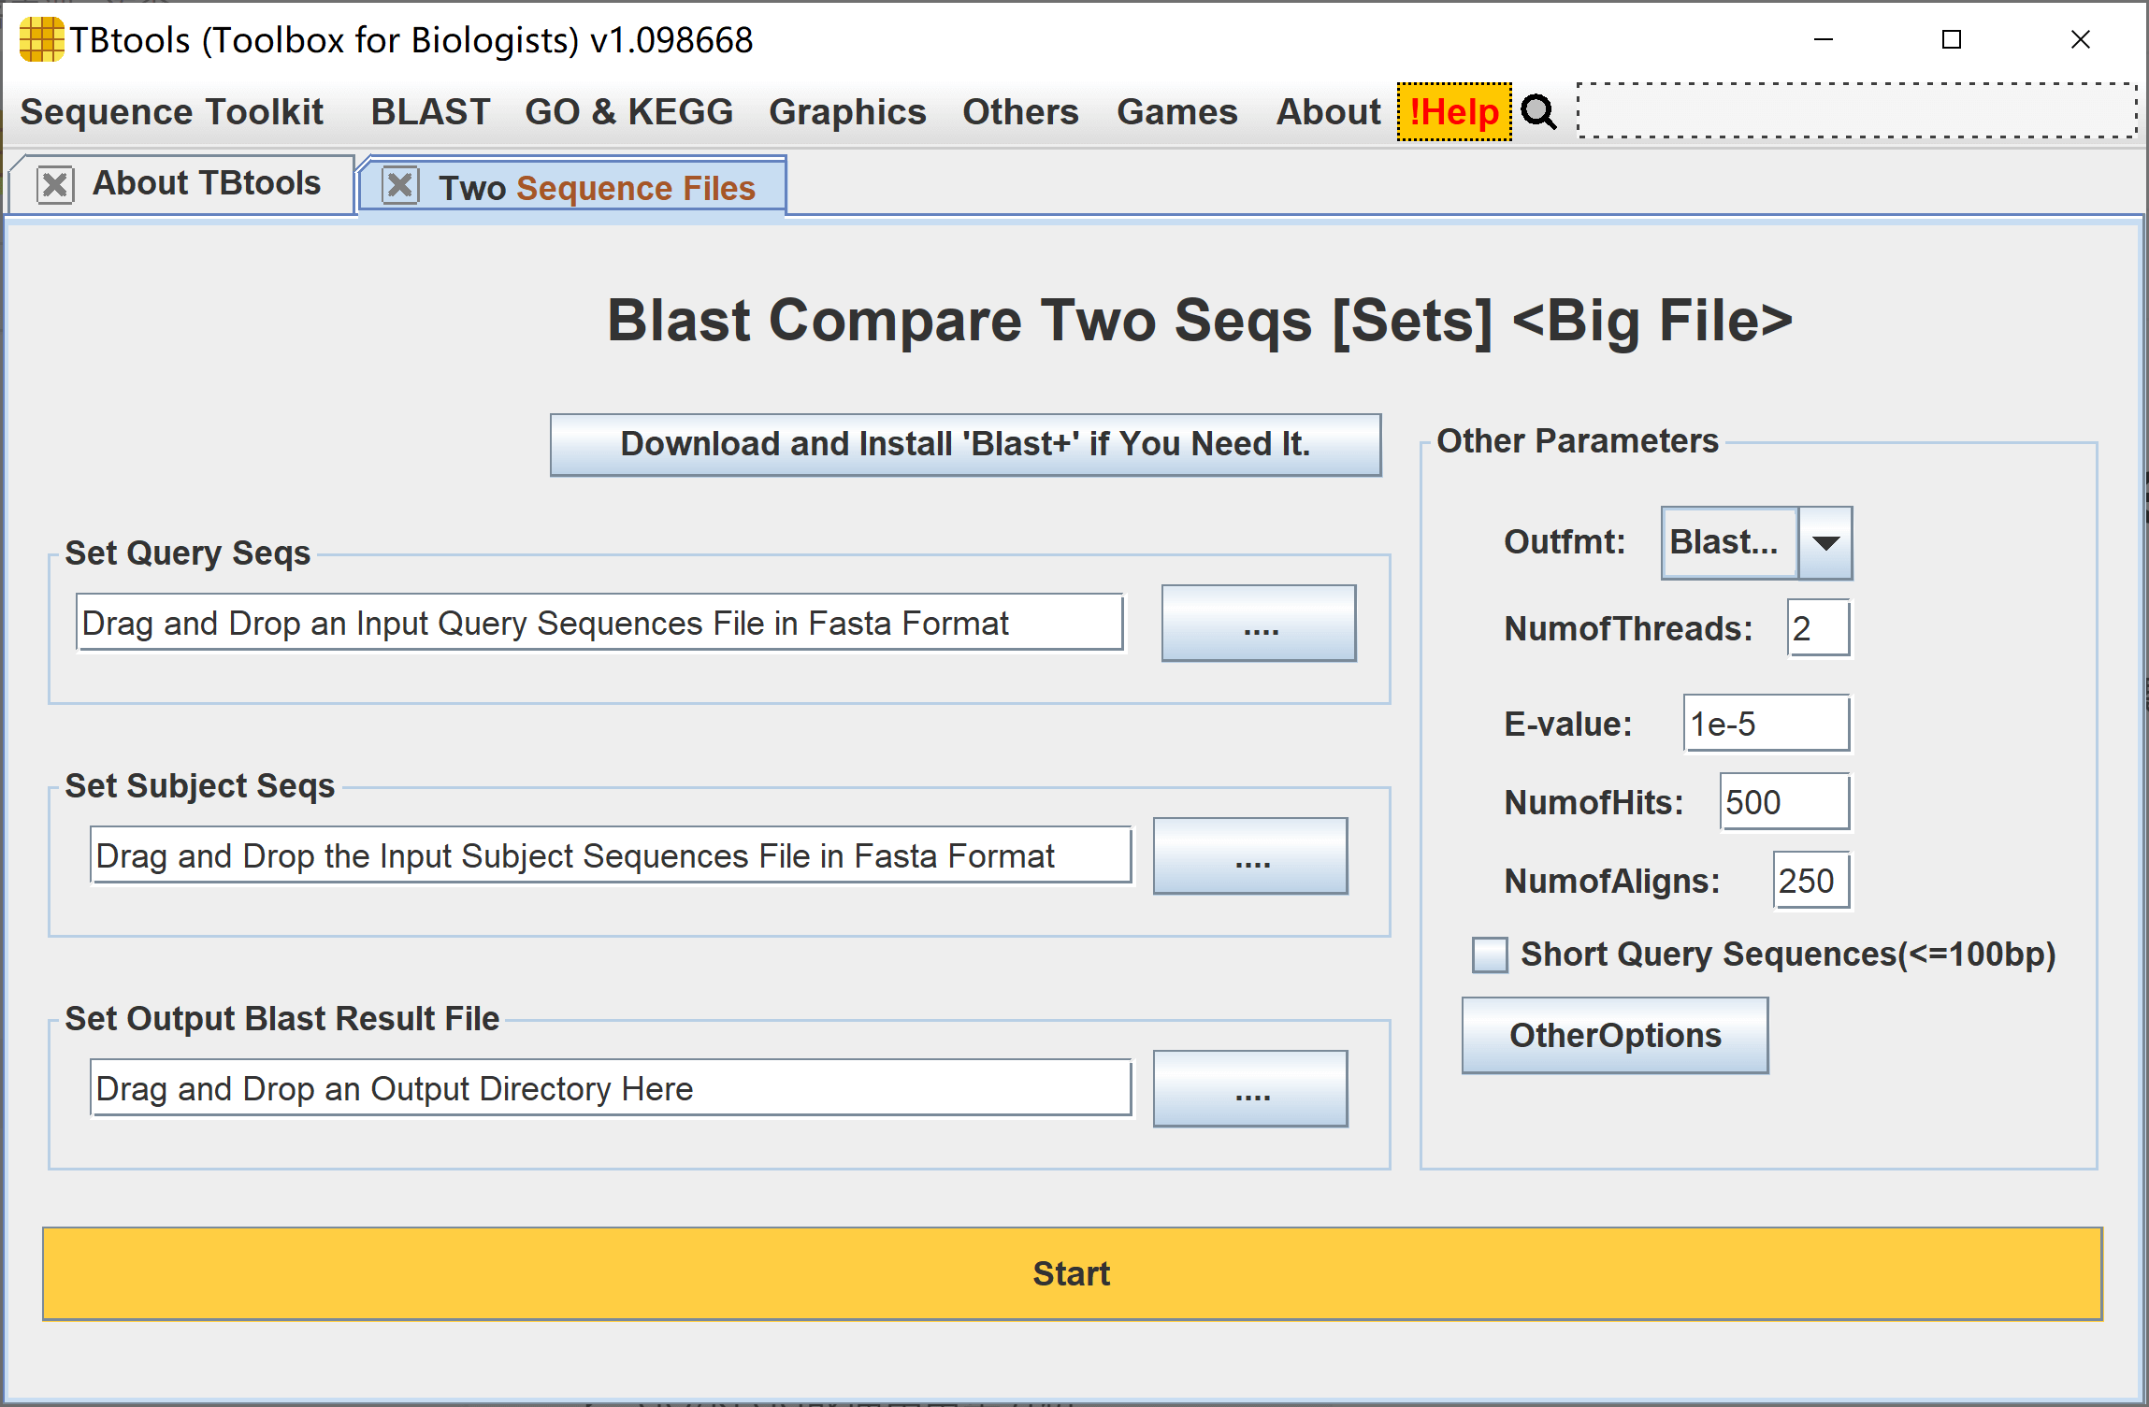Click the search magnifier icon
Screen dimensions: 2149x1407
1538,112
